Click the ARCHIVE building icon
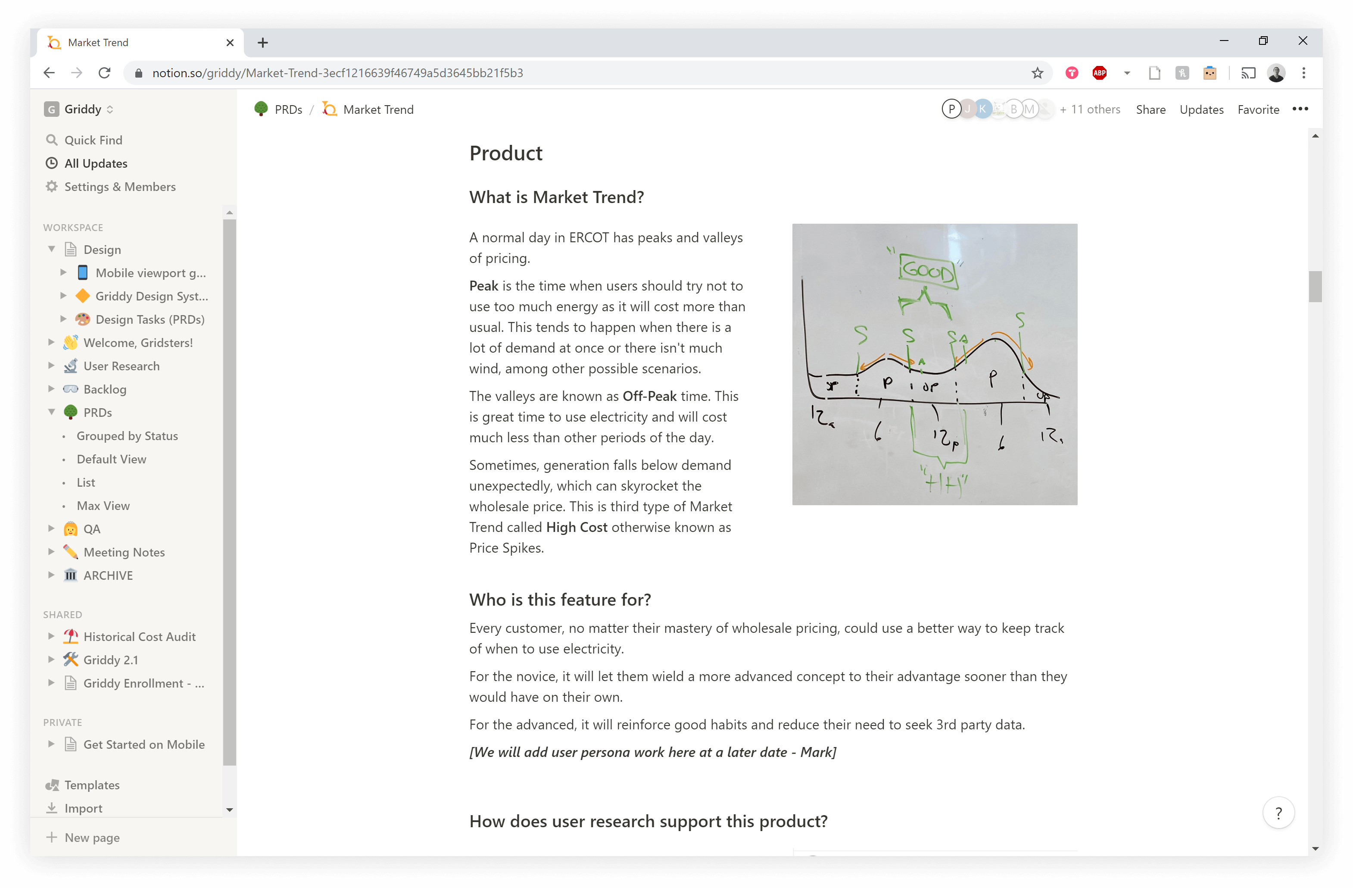This screenshot has width=1353, height=888. coord(71,575)
